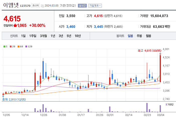Select the 1주일 line chart tab
This screenshot has width=176, height=120.
coord(33,36)
